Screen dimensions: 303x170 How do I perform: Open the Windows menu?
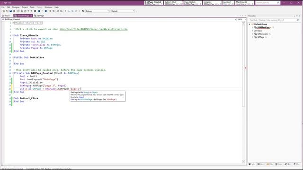(x=48, y=8)
